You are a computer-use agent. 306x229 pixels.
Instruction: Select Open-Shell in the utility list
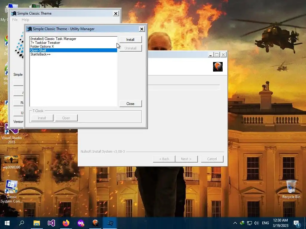[x=74, y=50]
